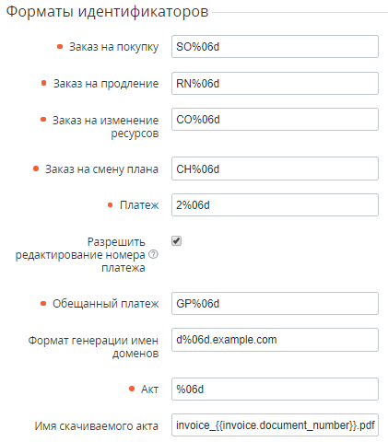Click the Заказ на смену плана label
The image size is (388, 442).
tap(101, 169)
